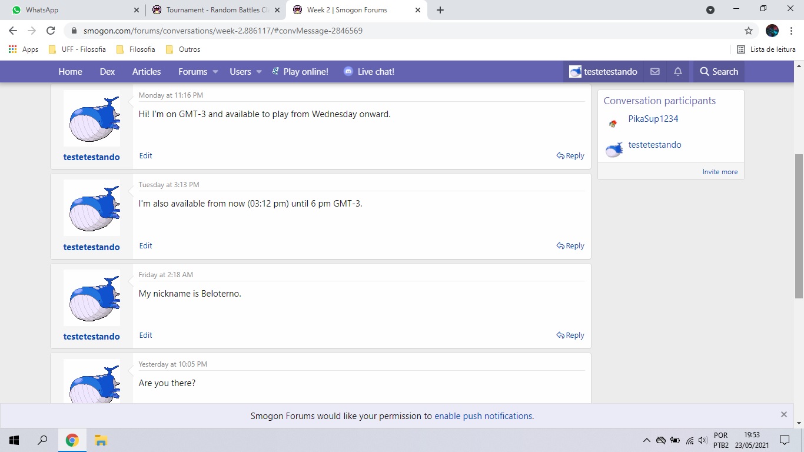
Task: Open the alerts bell icon
Action: tap(677, 72)
